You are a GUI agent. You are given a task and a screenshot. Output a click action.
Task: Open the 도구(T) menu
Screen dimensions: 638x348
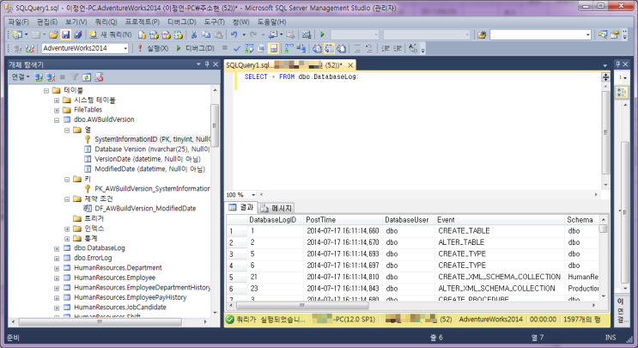tap(215, 22)
